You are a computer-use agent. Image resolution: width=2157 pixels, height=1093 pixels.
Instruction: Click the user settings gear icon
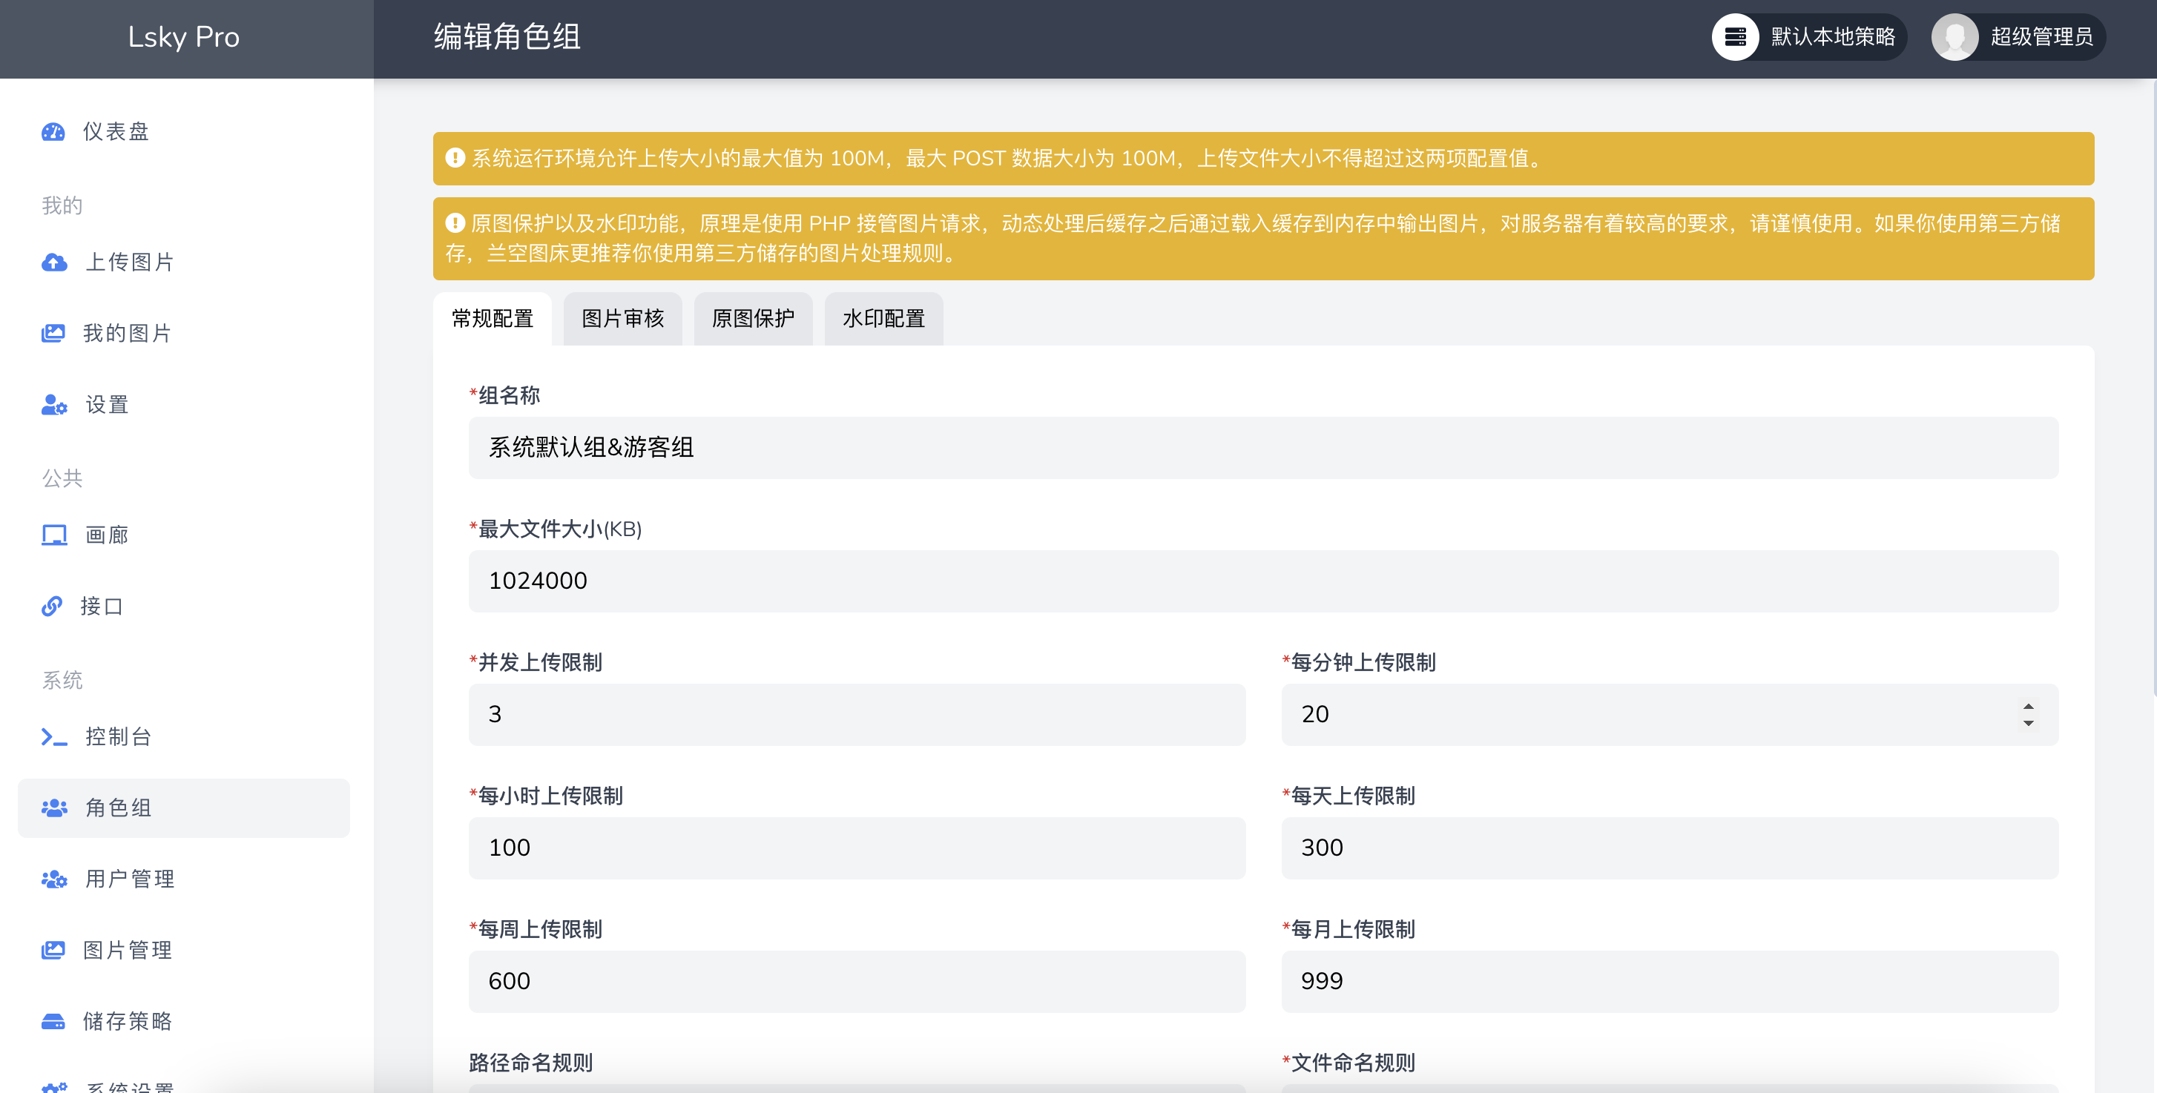(54, 405)
